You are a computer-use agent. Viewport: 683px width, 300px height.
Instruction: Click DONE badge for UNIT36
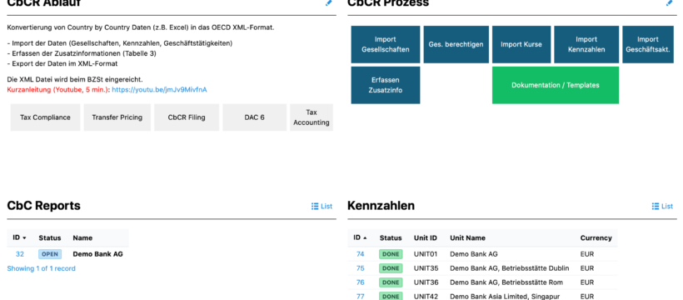click(x=391, y=282)
